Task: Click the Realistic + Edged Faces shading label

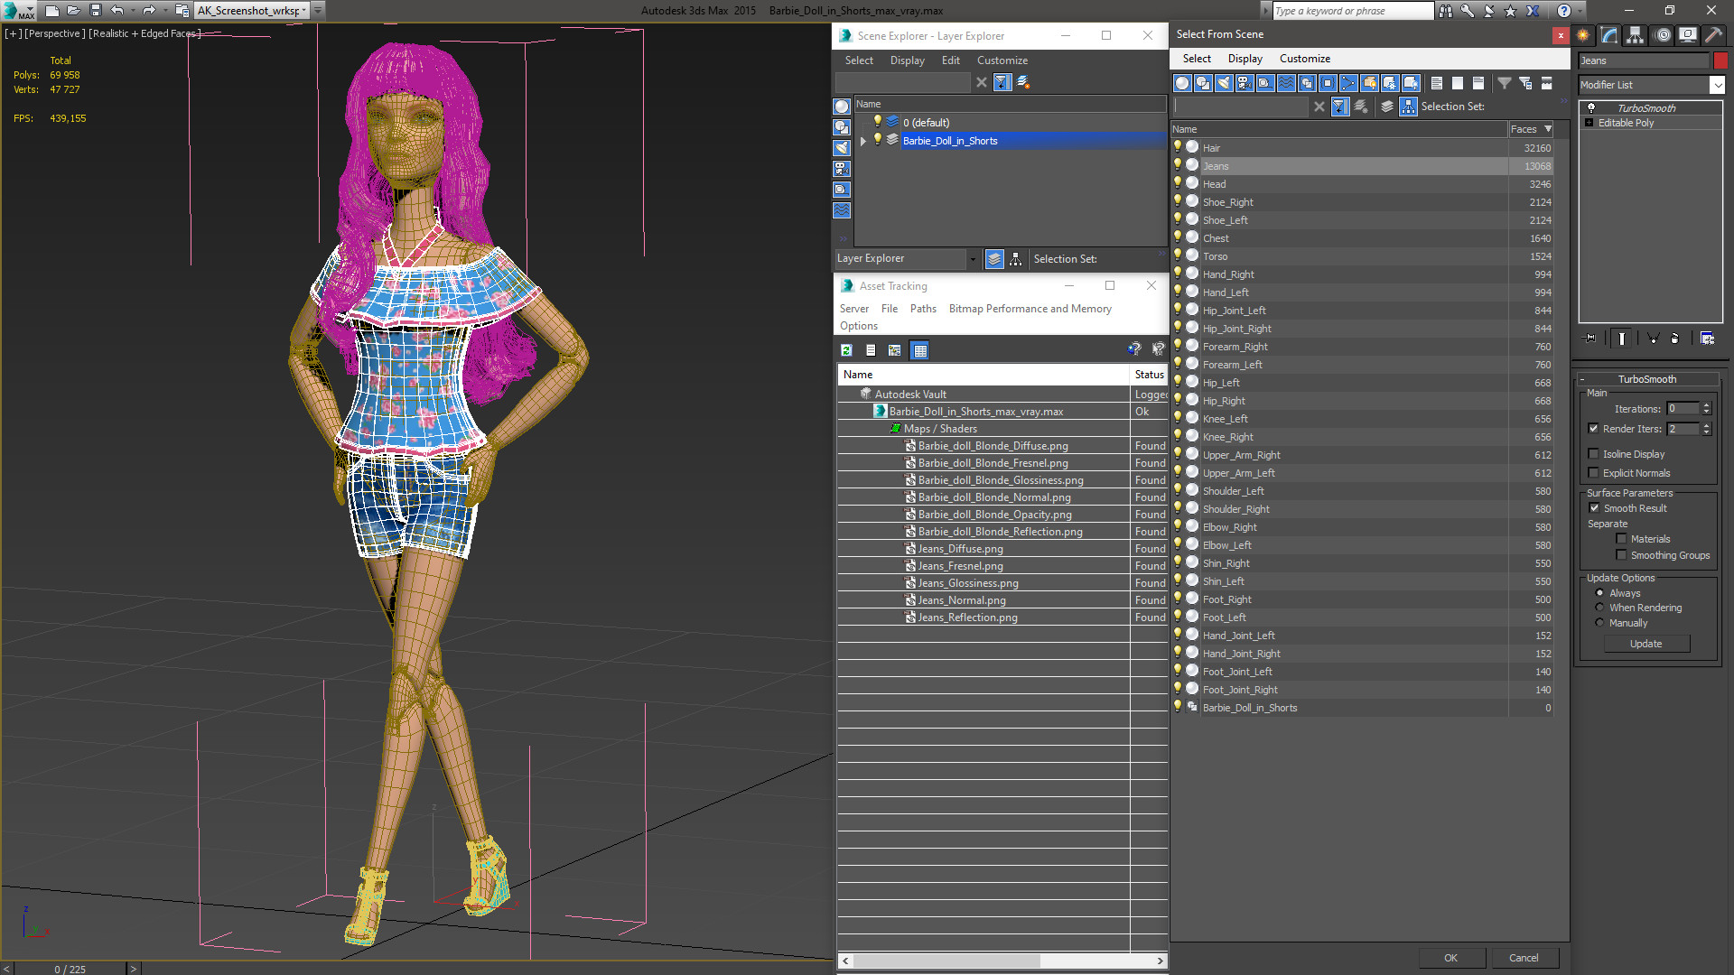Action: click(x=144, y=33)
